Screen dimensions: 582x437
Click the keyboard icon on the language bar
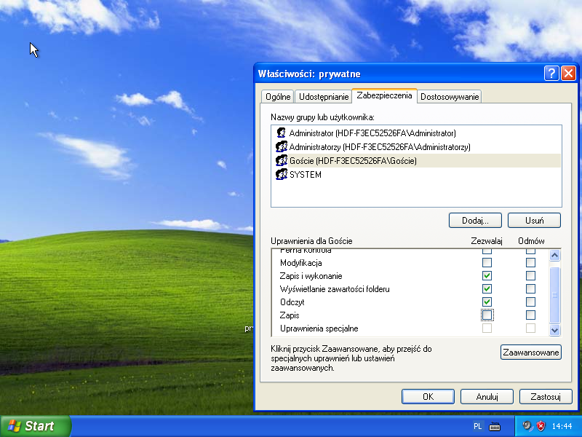(495, 426)
